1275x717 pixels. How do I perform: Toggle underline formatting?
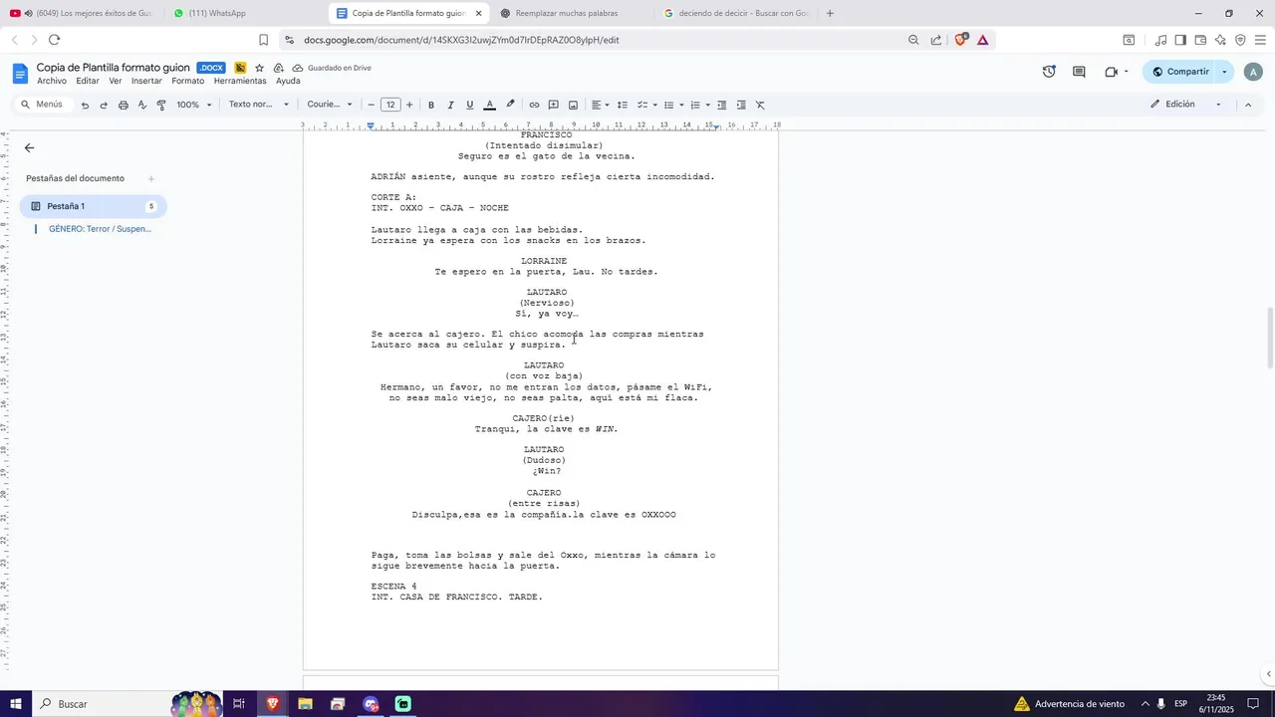click(x=470, y=105)
